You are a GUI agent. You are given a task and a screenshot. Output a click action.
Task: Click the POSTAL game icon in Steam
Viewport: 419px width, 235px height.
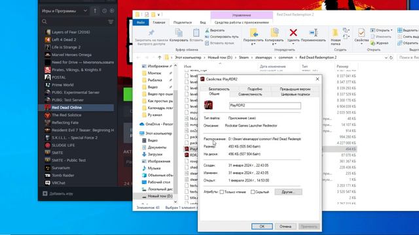tap(48, 77)
